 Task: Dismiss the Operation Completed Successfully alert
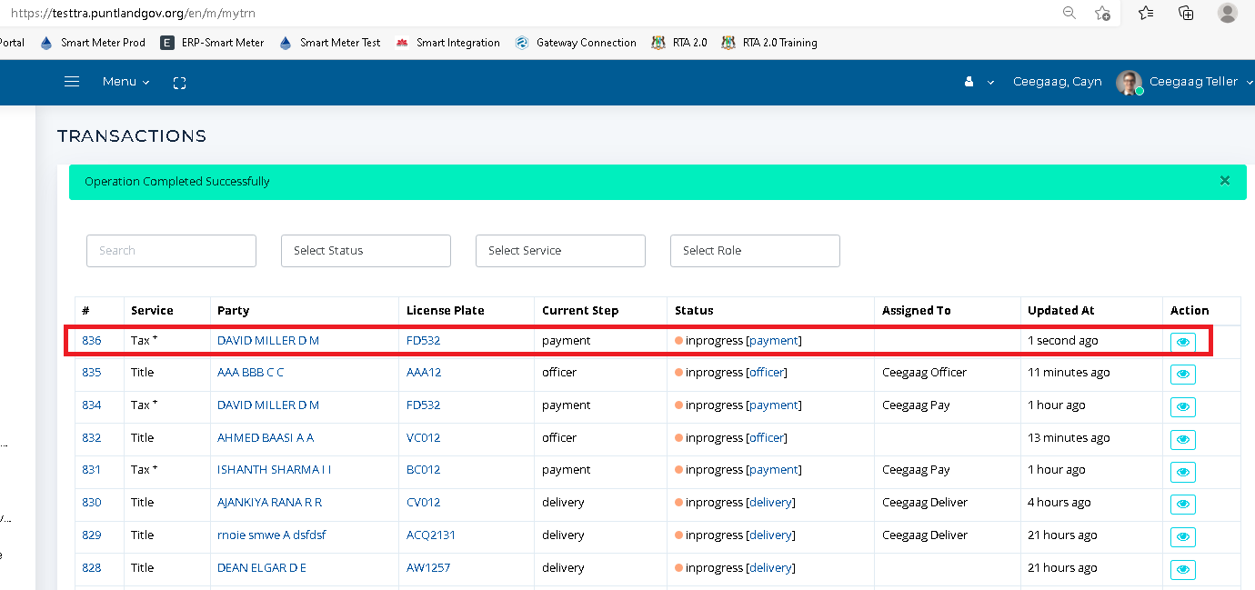pyautogui.click(x=1225, y=181)
